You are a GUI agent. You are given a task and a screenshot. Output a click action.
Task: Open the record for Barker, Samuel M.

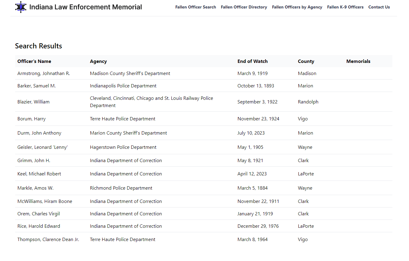[37, 86]
